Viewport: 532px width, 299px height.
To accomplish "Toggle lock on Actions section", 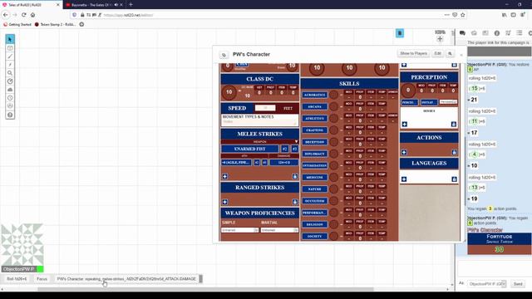I will coord(454,153).
